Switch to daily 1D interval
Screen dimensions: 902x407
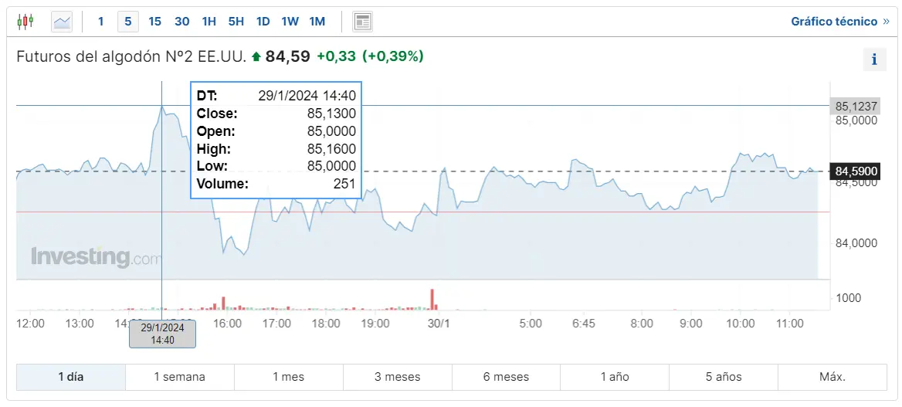(x=263, y=22)
